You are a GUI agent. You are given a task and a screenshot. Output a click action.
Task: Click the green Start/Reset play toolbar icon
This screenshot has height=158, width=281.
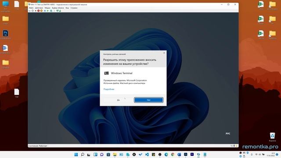[x=48, y=11]
